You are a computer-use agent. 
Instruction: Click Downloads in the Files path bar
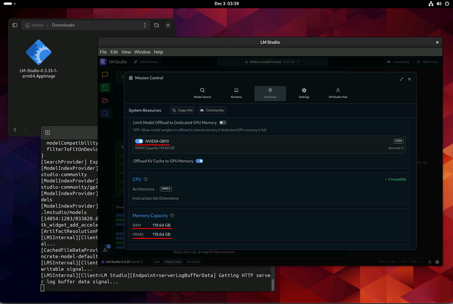[x=63, y=25]
